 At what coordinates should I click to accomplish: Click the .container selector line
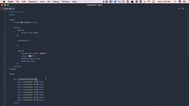[x=23, y=41]
